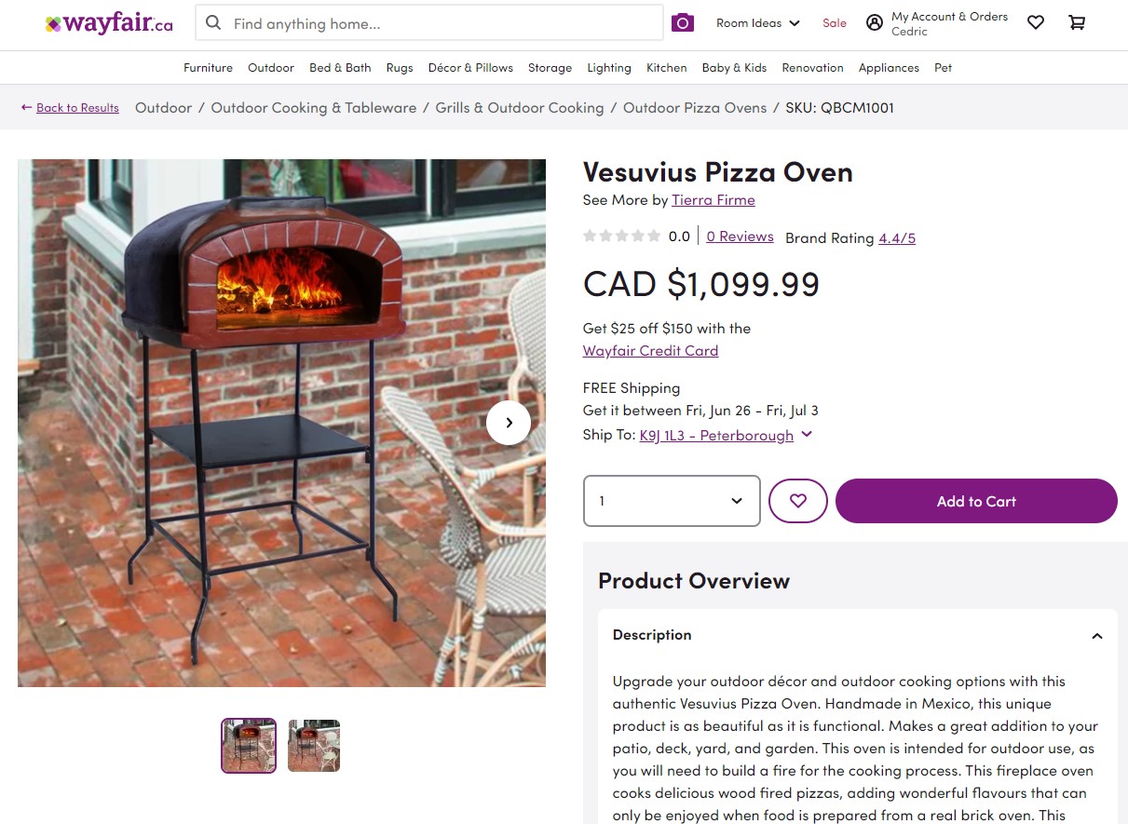Click the camera image search icon
This screenshot has width=1128, height=824.
point(683,23)
